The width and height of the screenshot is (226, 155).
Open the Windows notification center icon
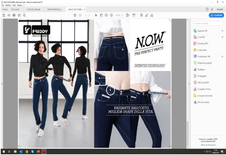click(x=222, y=151)
